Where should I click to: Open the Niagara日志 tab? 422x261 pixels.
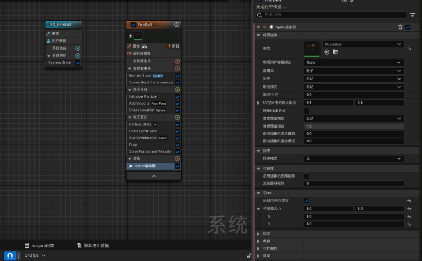click(39, 245)
